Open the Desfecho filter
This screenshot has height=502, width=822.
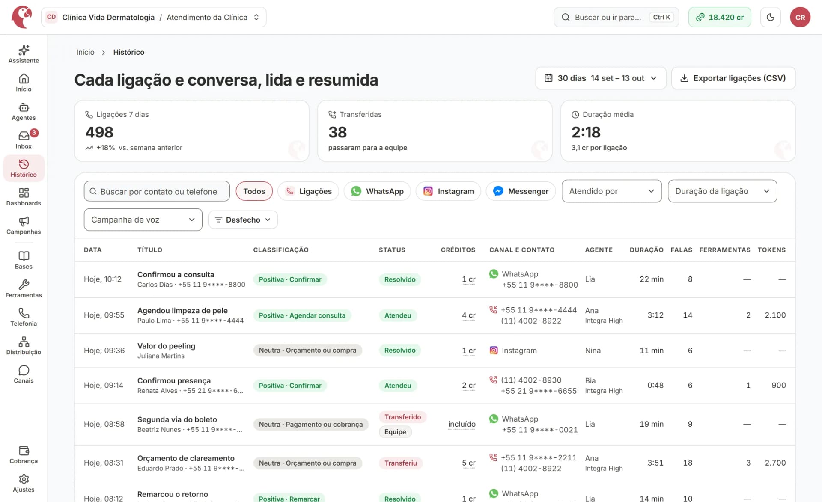[x=243, y=220]
